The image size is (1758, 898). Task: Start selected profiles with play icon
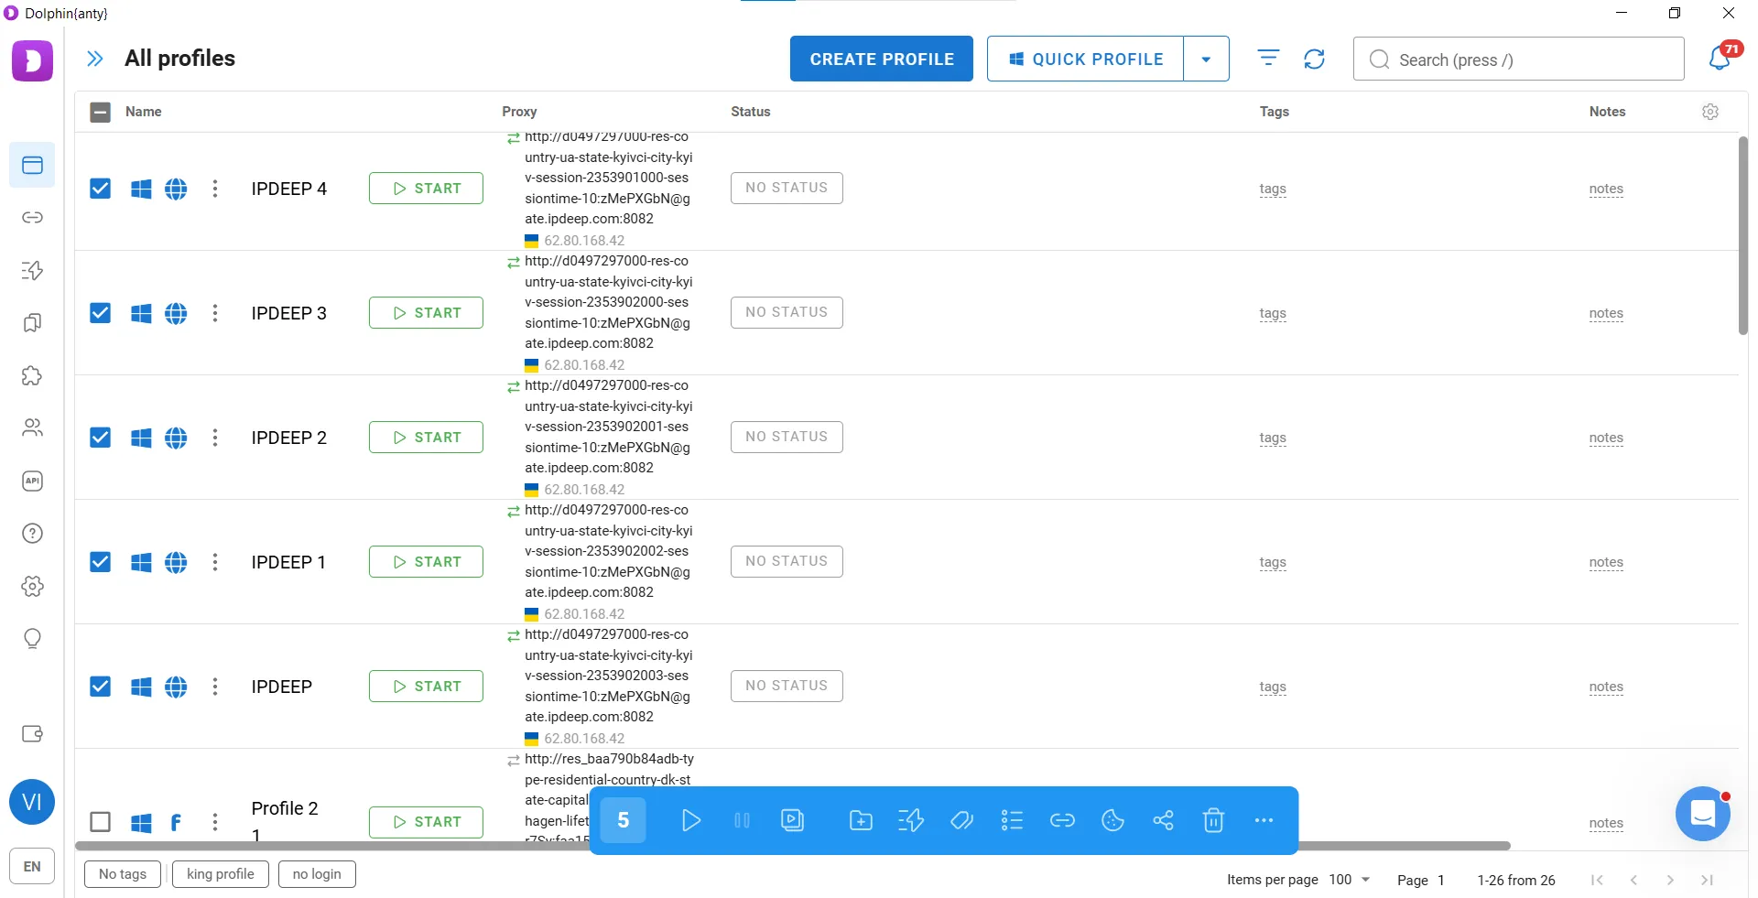click(x=691, y=820)
